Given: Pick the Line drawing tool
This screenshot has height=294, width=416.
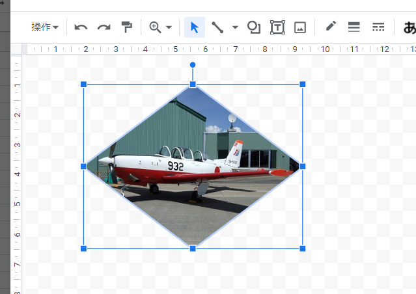Looking at the screenshot, I should 217,27.
